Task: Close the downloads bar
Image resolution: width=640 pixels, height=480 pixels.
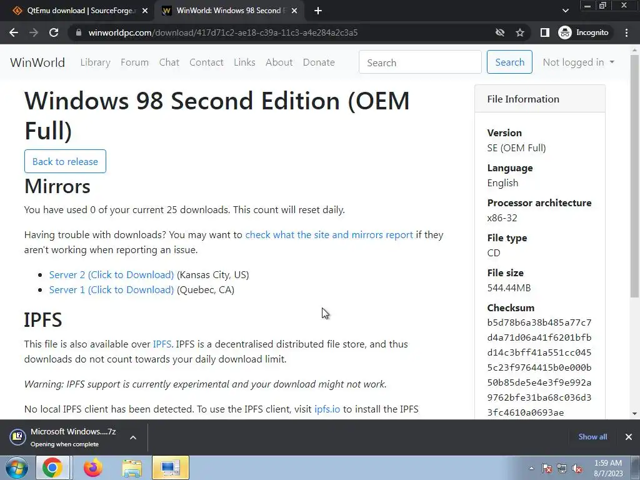Action: (629, 437)
